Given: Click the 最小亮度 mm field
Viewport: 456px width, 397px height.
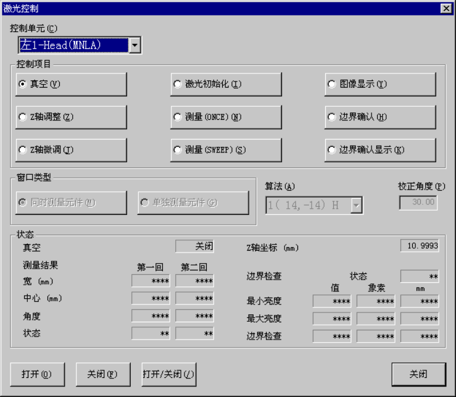Looking at the screenshot, I should (x=420, y=301).
